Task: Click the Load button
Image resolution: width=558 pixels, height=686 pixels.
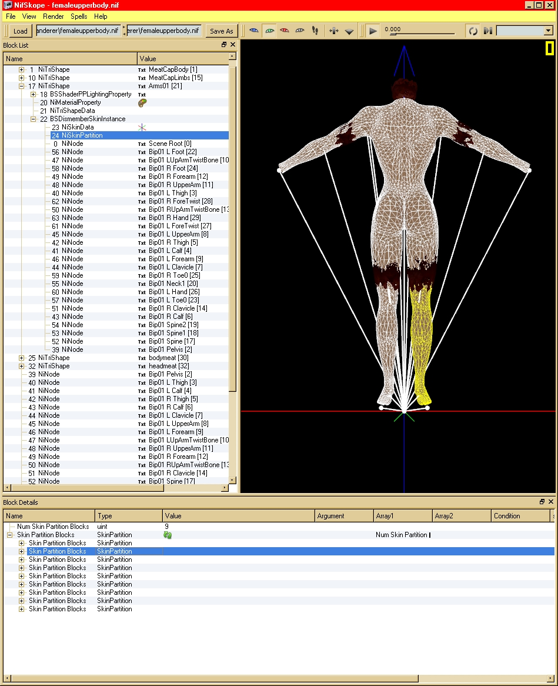Action: [x=20, y=31]
